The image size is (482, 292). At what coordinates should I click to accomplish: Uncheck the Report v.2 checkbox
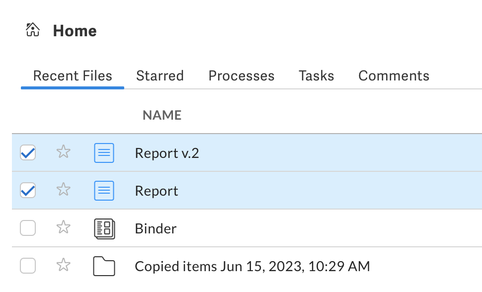[x=27, y=153]
